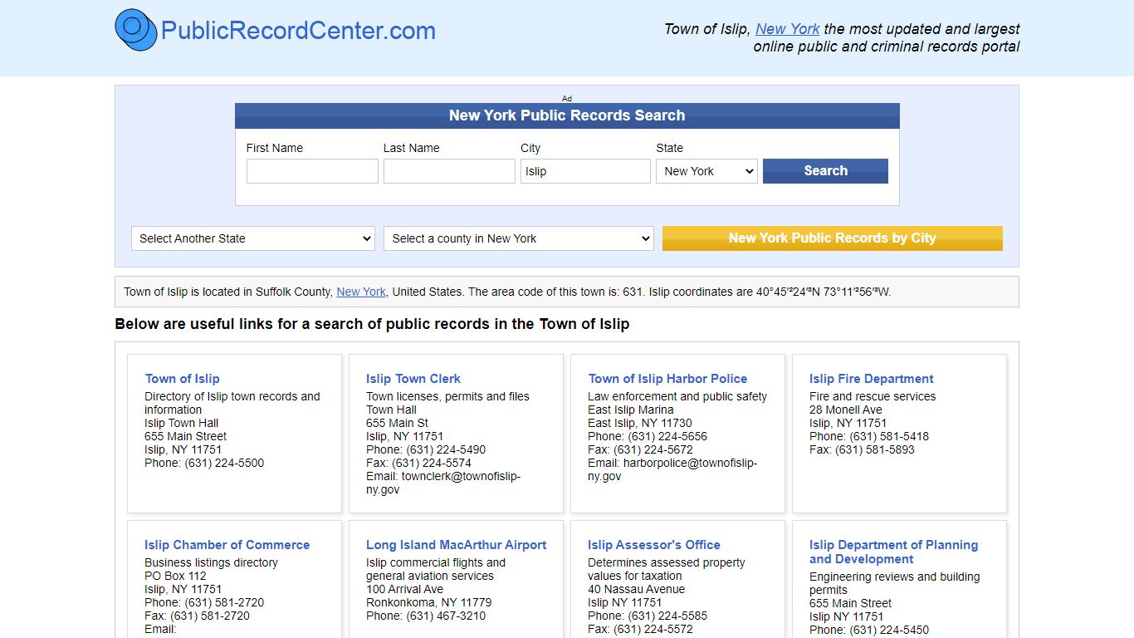The image size is (1134, 638).
Task: Expand Select a county in New York dropdown
Action: [519, 238]
